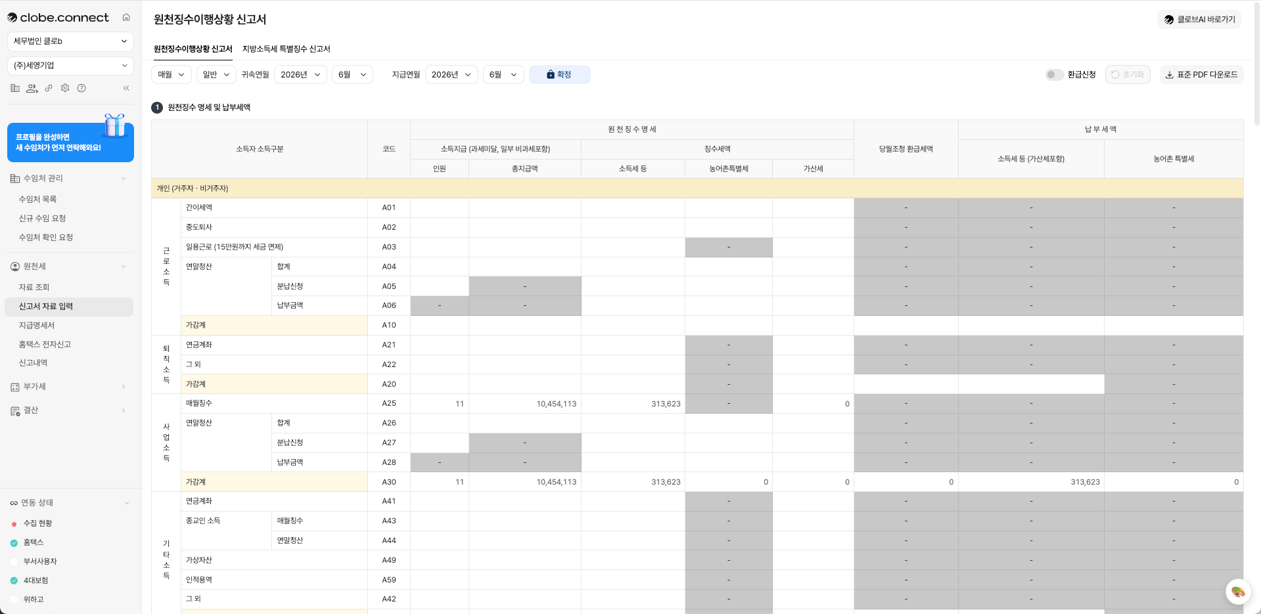Open the color palette floating icon
The image size is (1261, 614).
[x=1238, y=592]
